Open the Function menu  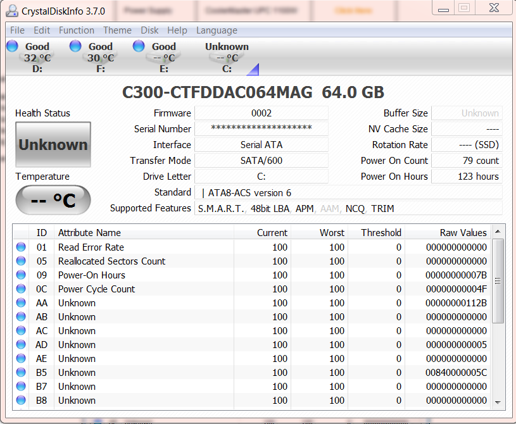tap(77, 30)
